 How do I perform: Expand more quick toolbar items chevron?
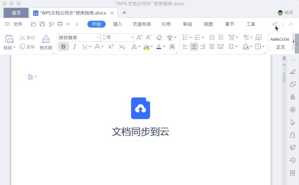click(x=68, y=24)
